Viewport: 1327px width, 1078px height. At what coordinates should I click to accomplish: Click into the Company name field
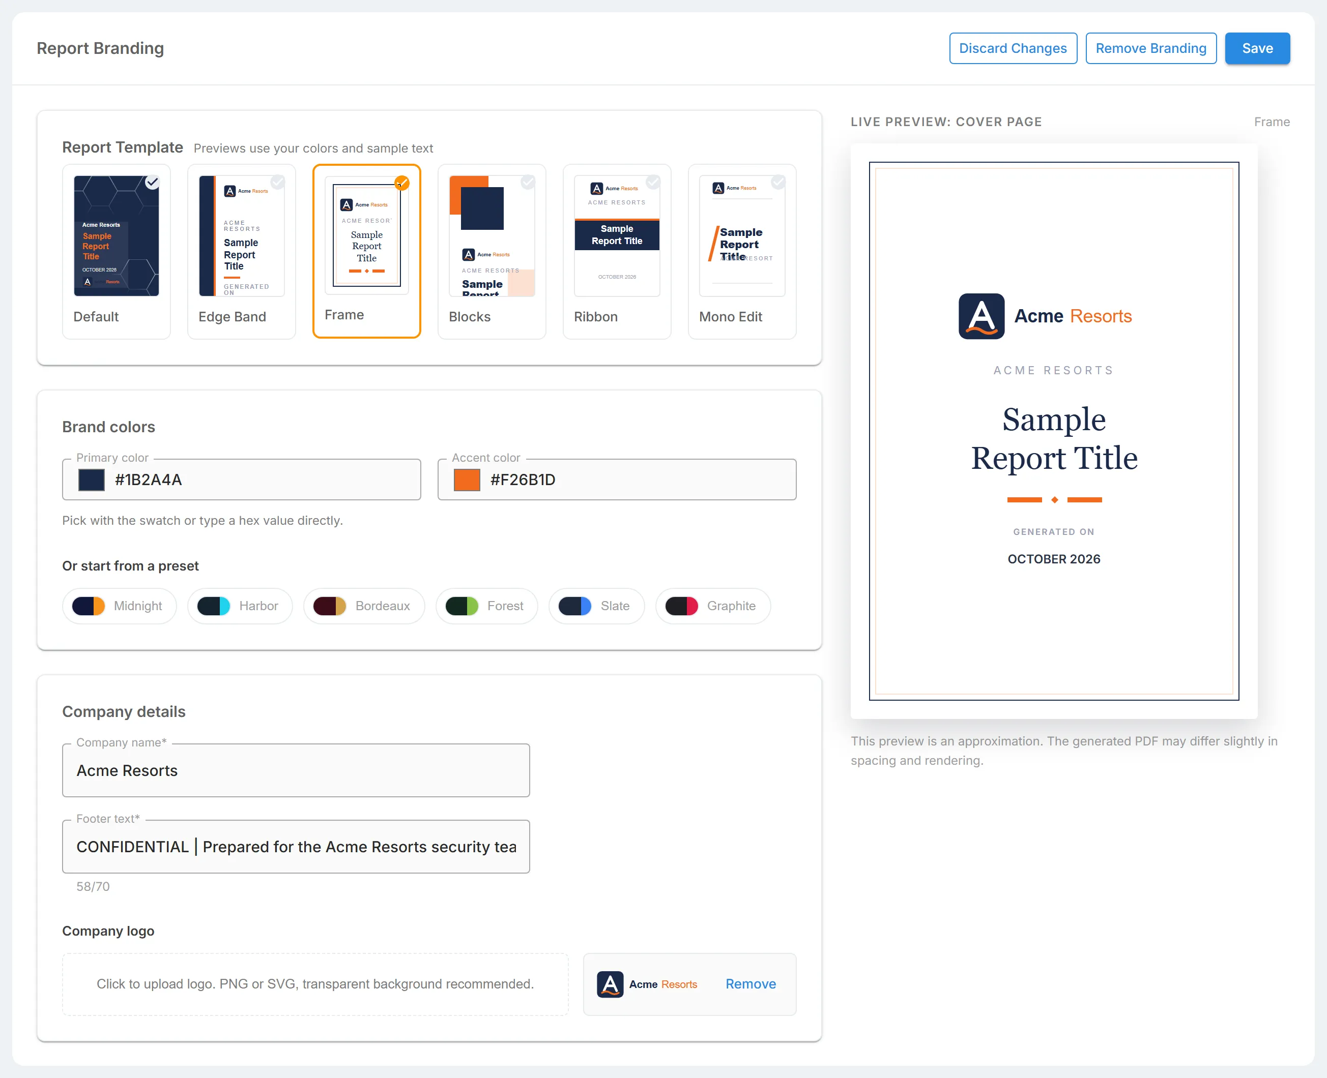pos(296,771)
